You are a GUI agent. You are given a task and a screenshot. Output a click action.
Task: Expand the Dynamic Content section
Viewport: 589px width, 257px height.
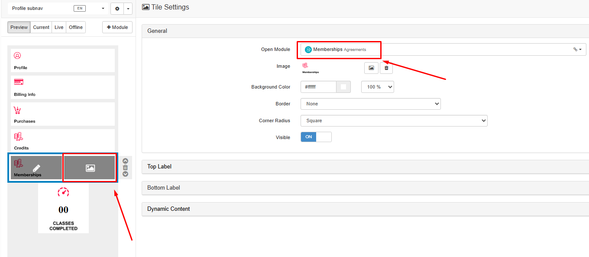tap(168, 209)
